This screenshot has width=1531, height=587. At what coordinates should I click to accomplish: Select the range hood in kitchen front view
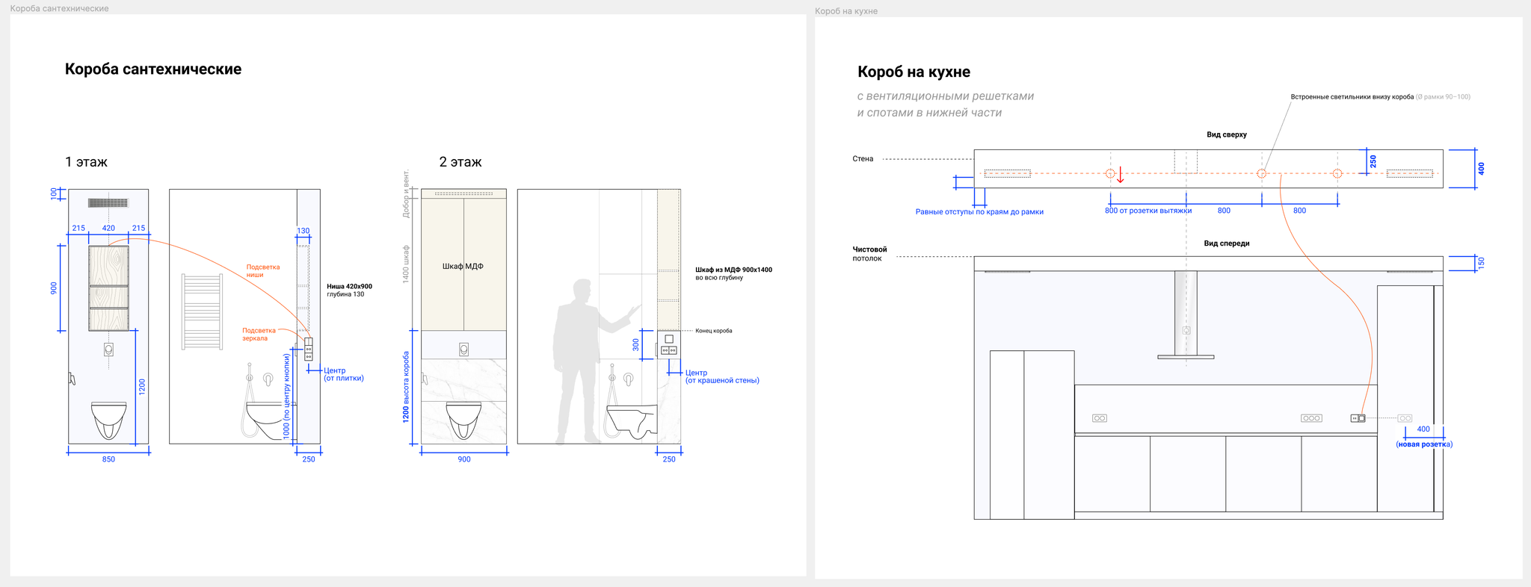[x=1186, y=315]
